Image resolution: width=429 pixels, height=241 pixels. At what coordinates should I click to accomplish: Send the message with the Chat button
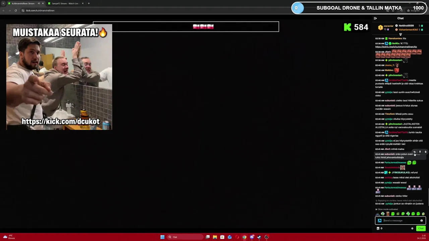(421, 228)
